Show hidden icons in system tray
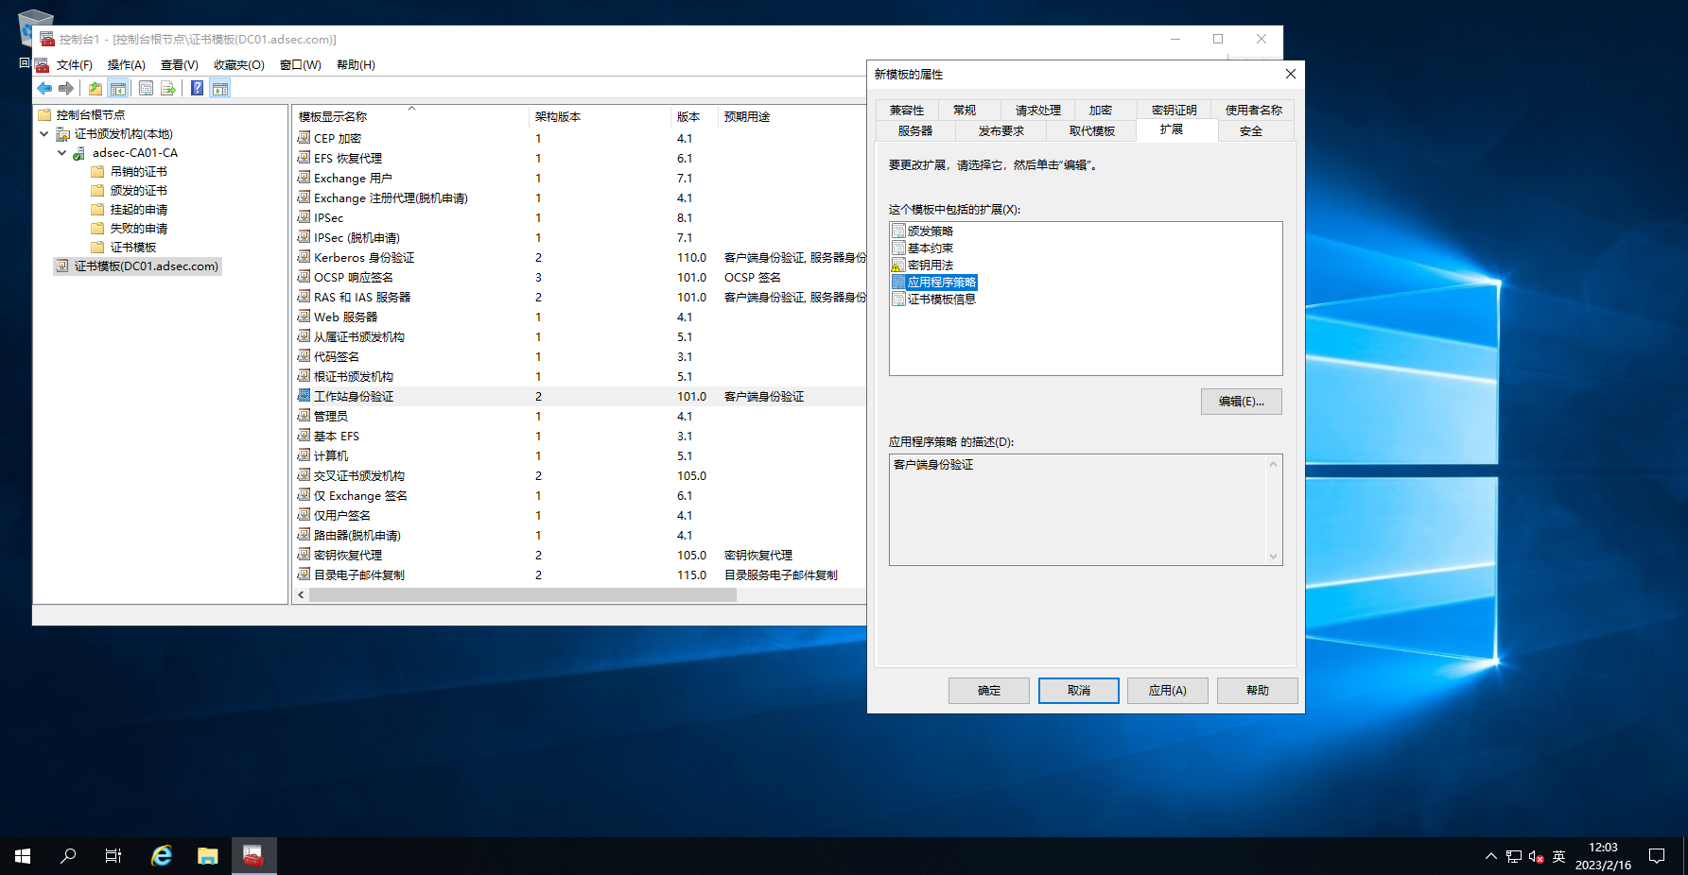This screenshot has height=875, width=1688. click(x=1490, y=856)
